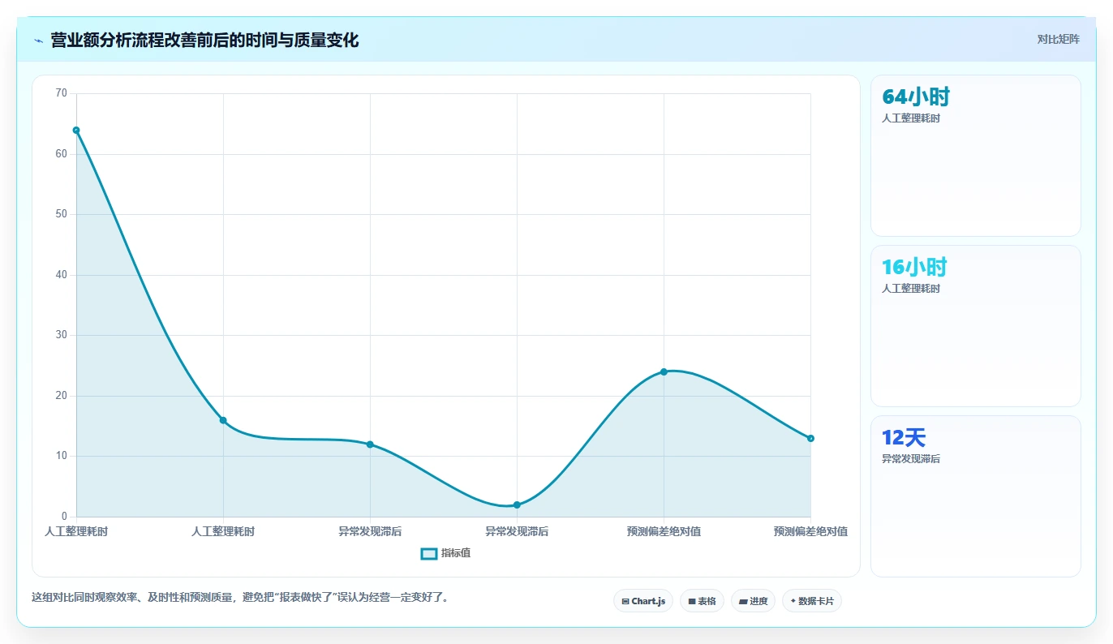Click the y-axis tick label 50
This screenshot has width=1113, height=644.
coord(62,214)
